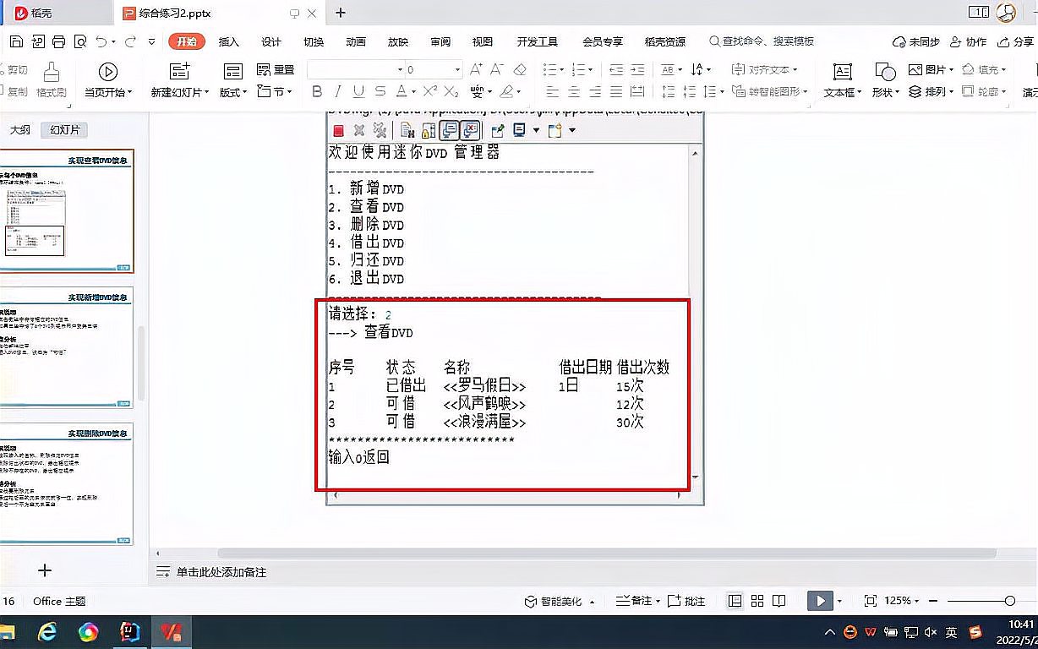Switch to the 插入 ribbon tab

click(x=228, y=41)
